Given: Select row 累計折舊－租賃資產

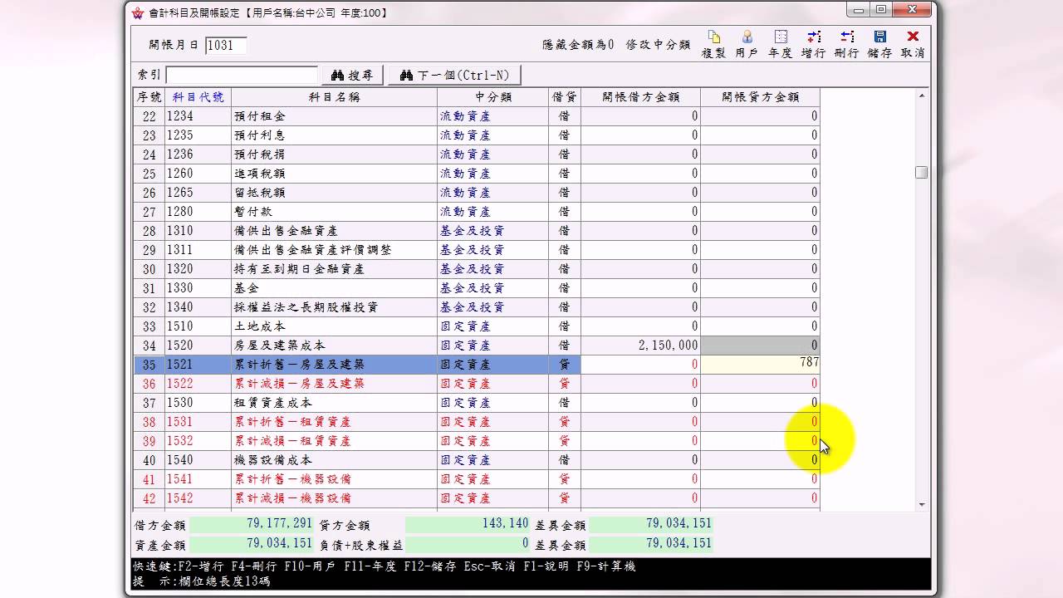Looking at the screenshot, I should (x=477, y=422).
